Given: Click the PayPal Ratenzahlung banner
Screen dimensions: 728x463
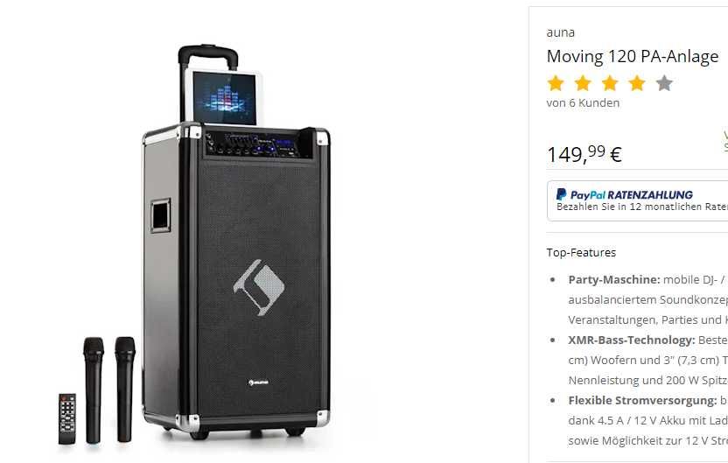Looking at the screenshot, I should coord(638,200).
